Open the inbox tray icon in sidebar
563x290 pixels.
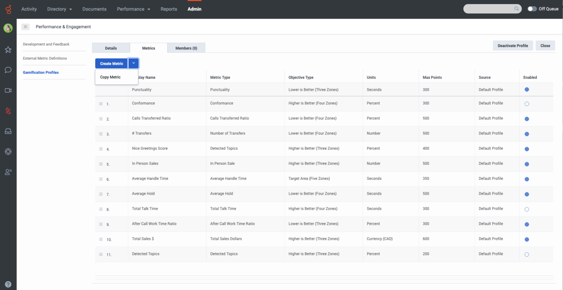coord(8,131)
